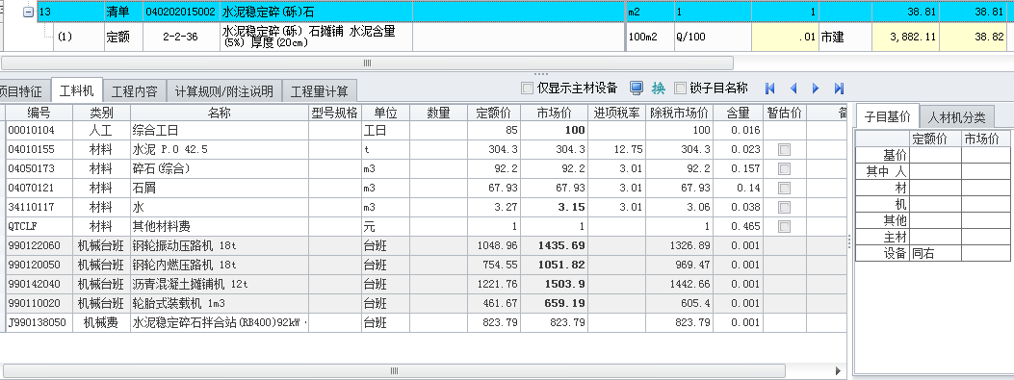This screenshot has width=1014, height=380.
Task: Click the bottom scrollbar right arrow
Action: coord(838,371)
